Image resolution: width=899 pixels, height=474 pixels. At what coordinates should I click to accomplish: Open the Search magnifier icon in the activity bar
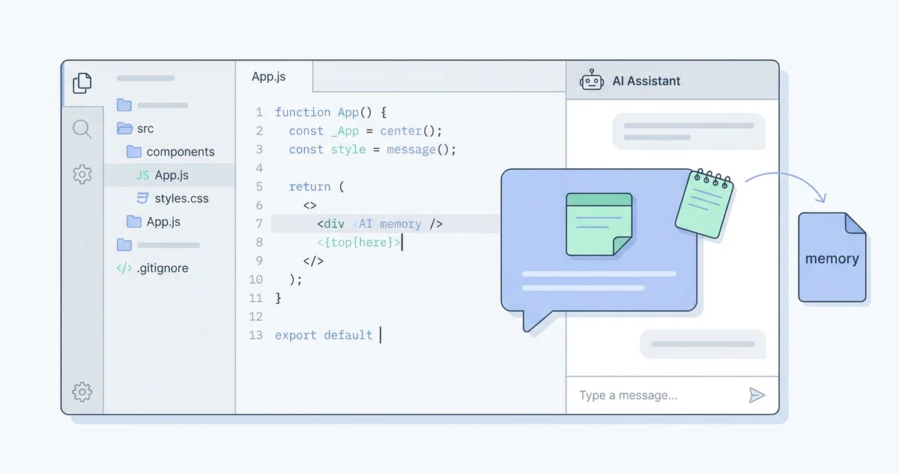(x=82, y=129)
